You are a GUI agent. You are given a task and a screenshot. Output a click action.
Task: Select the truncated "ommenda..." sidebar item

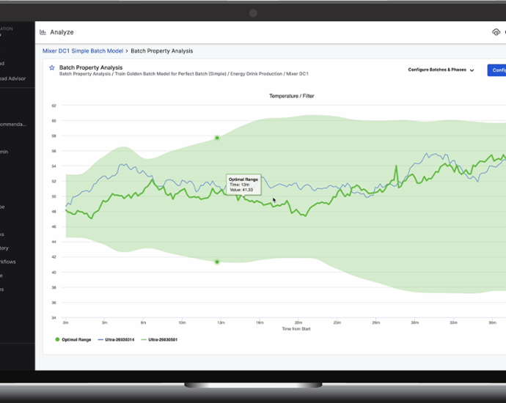pyautogui.click(x=13, y=125)
